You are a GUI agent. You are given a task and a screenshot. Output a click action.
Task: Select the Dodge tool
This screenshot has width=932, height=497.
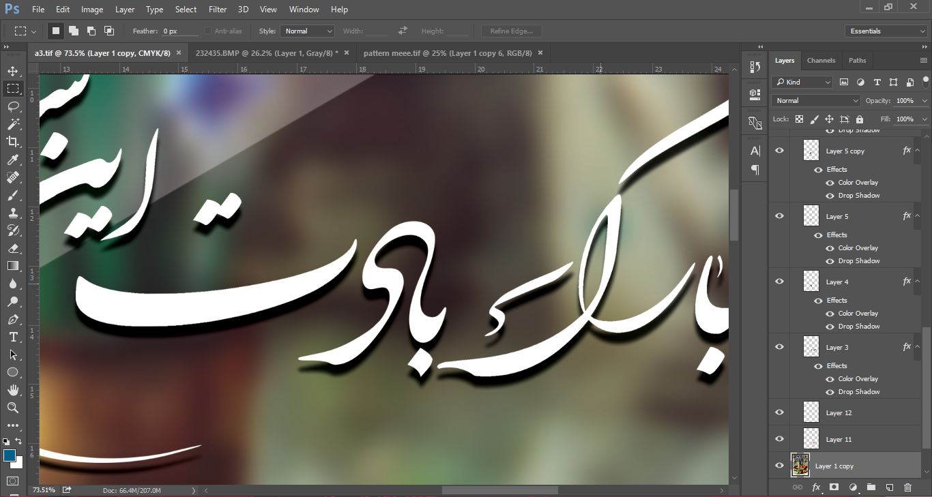[x=12, y=301]
